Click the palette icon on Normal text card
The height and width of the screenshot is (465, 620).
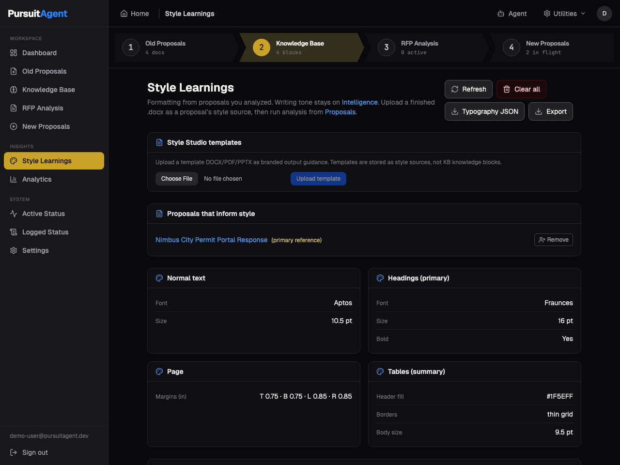159,278
